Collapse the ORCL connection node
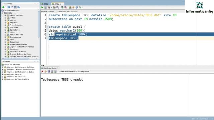 pyautogui.click(x=3, y=13)
